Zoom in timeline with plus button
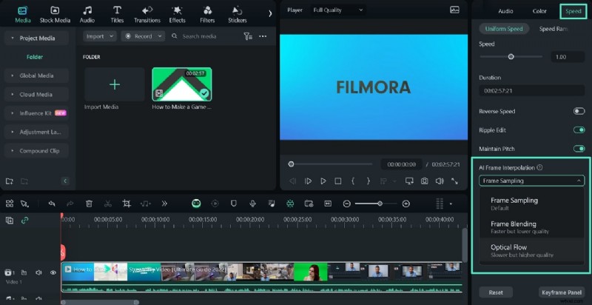The width and height of the screenshot is (592, 305). click(406, 204)
